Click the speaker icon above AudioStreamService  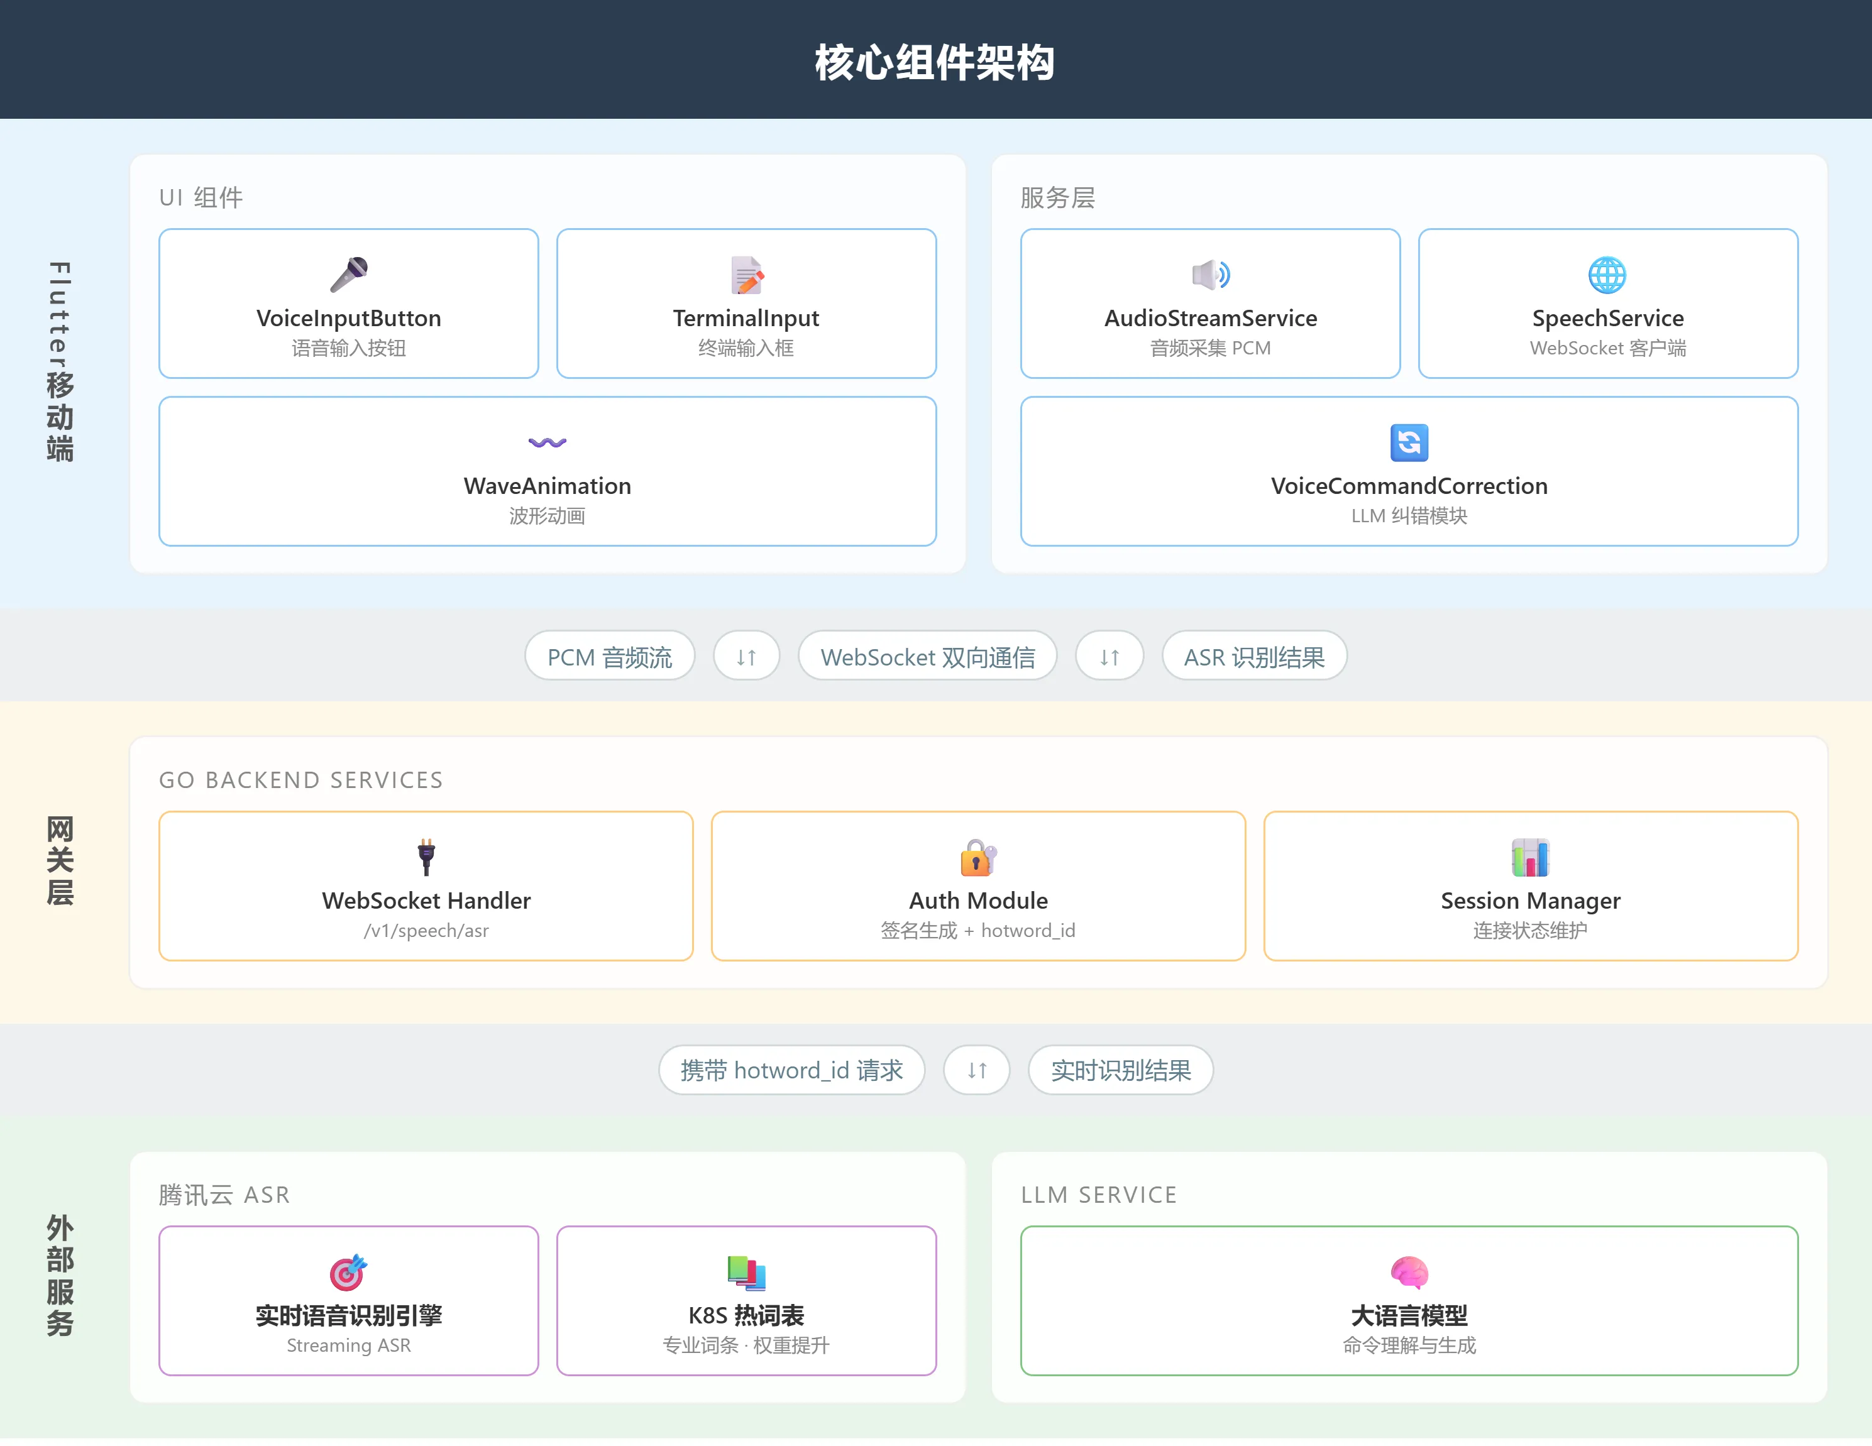[1210, 275]
